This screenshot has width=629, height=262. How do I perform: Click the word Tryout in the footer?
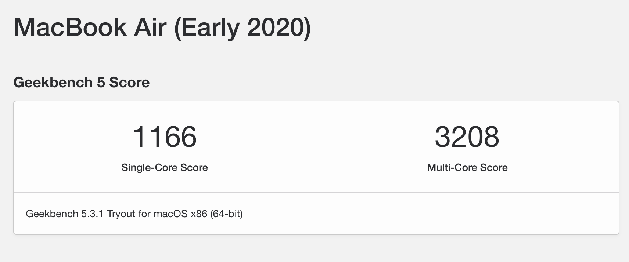tap(121, 214)
